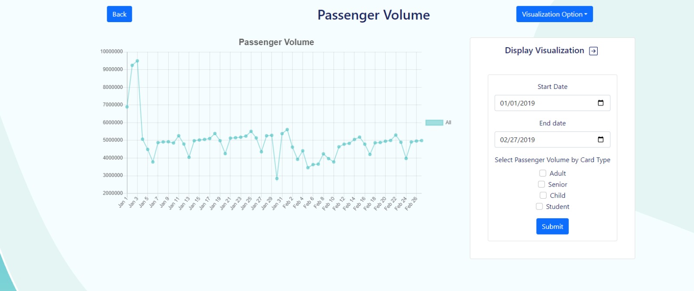This screenshot has height=291, width=694.
Task: Open the Start Date calendar picker icon
Action: tap(601, 103)
